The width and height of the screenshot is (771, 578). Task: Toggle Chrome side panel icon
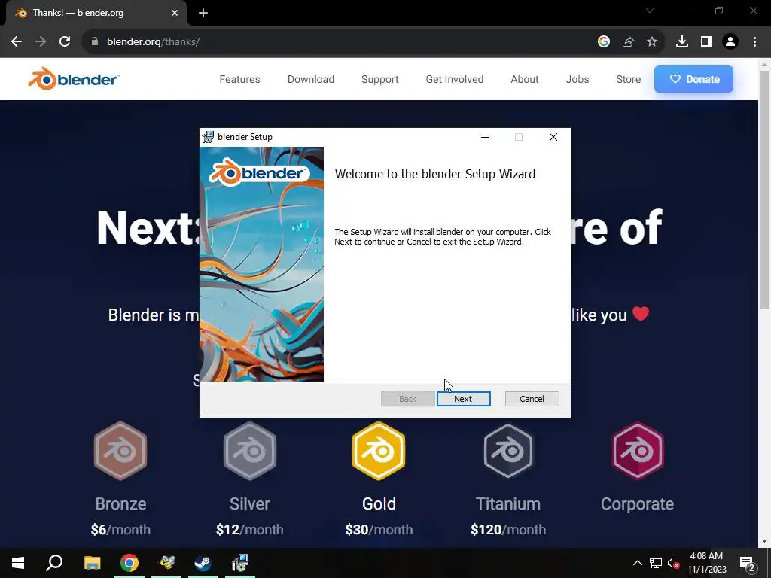(x=705, y=42)
